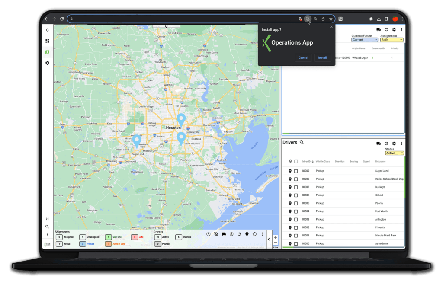This screenshot has height=294, width=443.
Task: Select the location marker tool on the map toolbar
Action: (247, 234)
